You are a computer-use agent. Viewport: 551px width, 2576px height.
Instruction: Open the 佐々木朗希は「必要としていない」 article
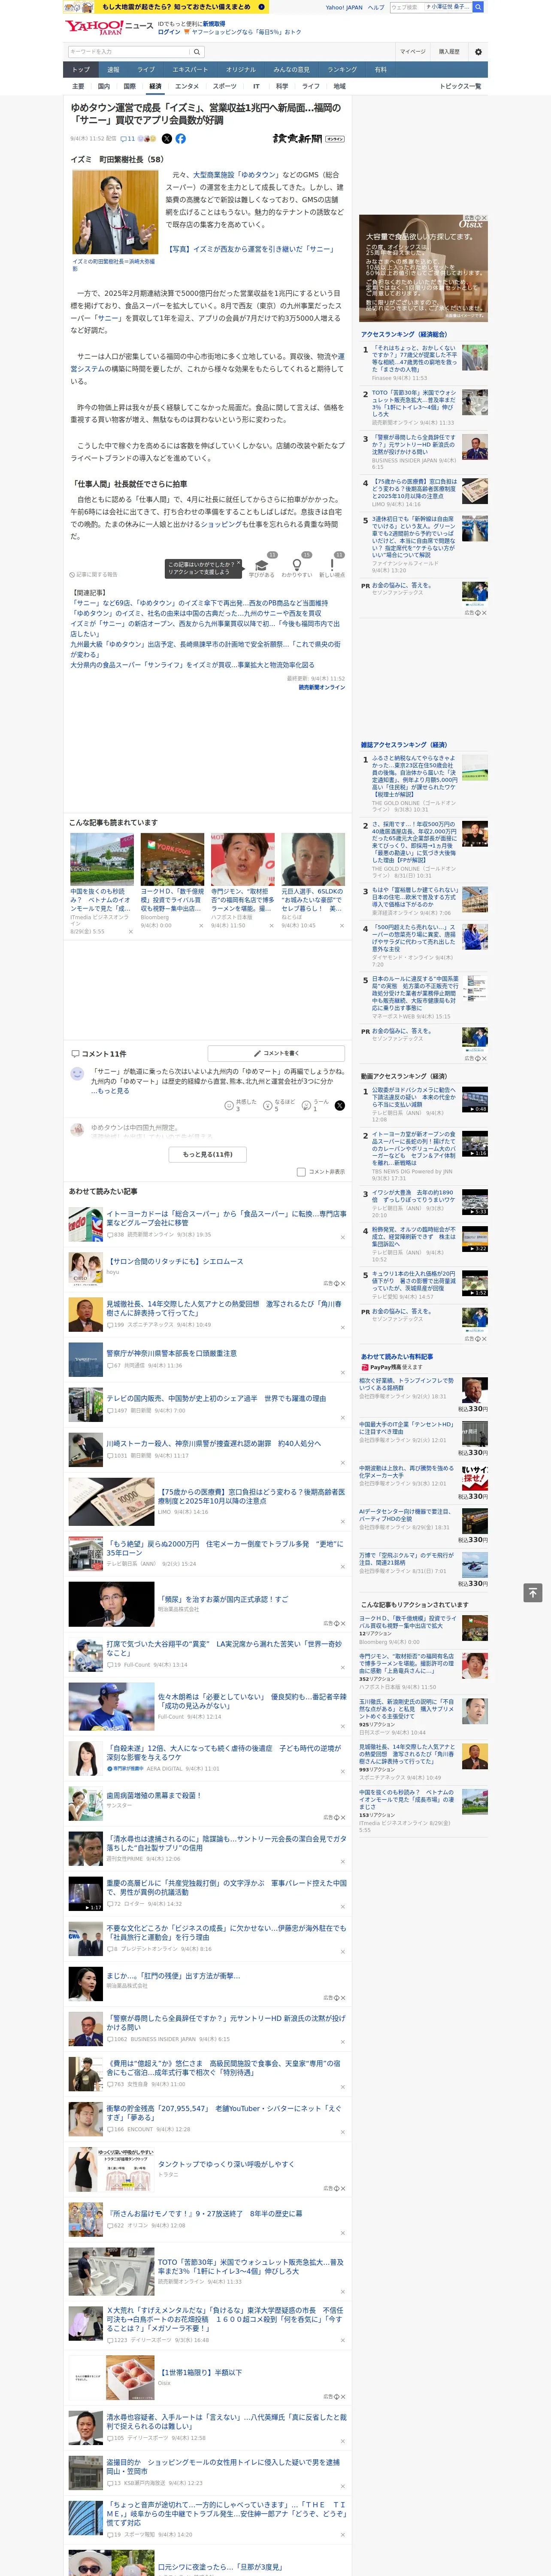(252, 1701)
